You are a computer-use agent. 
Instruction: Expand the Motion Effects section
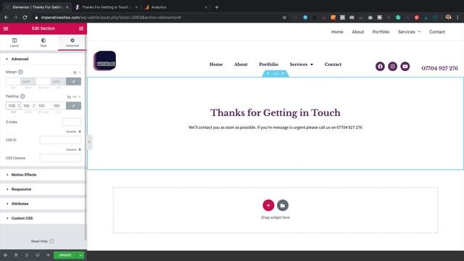pyautogui.click(x=43, y=175)
